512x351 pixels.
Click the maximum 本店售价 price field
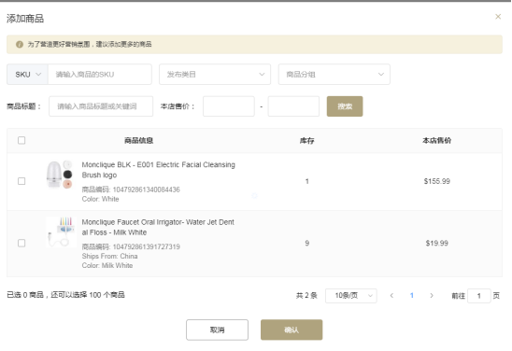(x=293, y=106)
